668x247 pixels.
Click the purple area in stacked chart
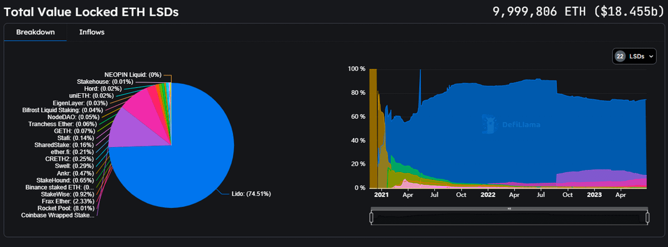pos(601,177)
